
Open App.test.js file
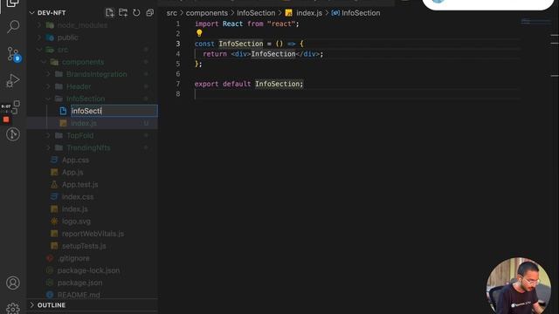pos(79,185)
